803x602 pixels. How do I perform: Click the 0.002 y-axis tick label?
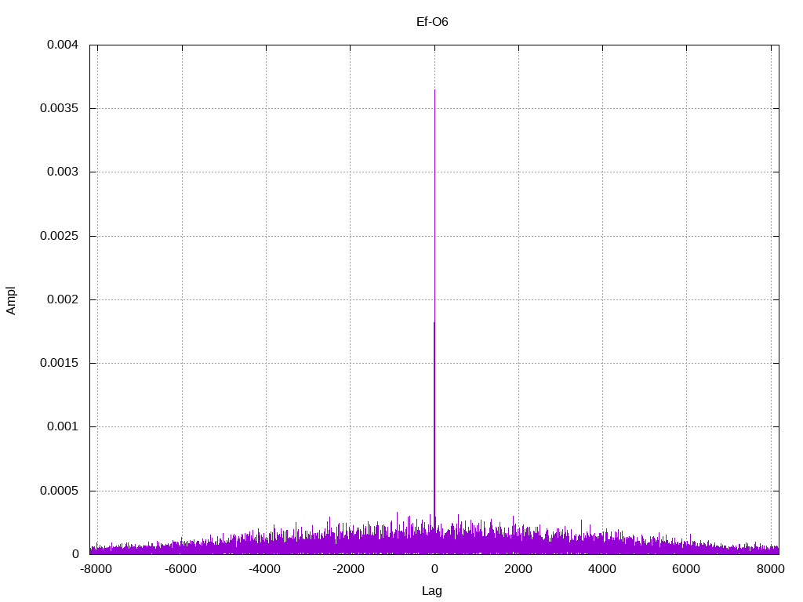(x=63, y=299)
